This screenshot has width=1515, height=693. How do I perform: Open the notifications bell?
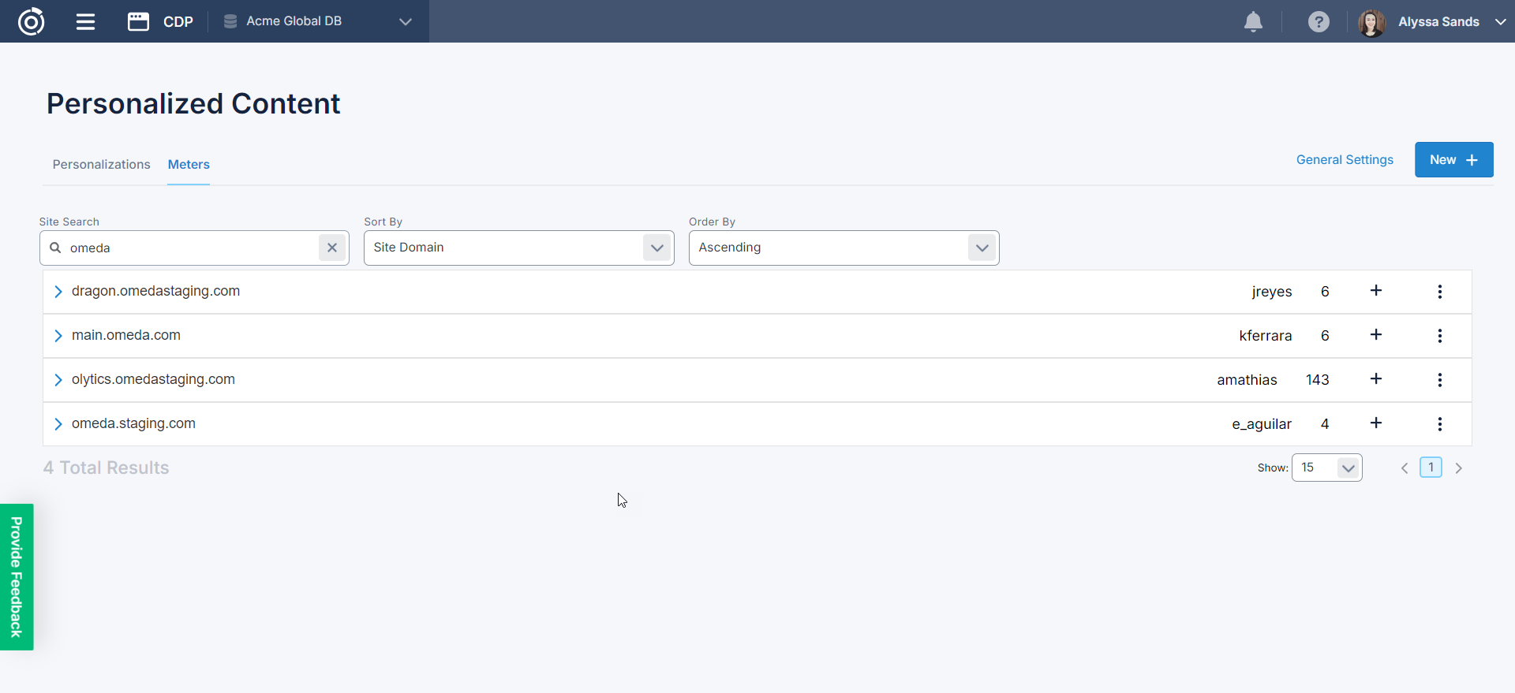tap(1253, 21)
